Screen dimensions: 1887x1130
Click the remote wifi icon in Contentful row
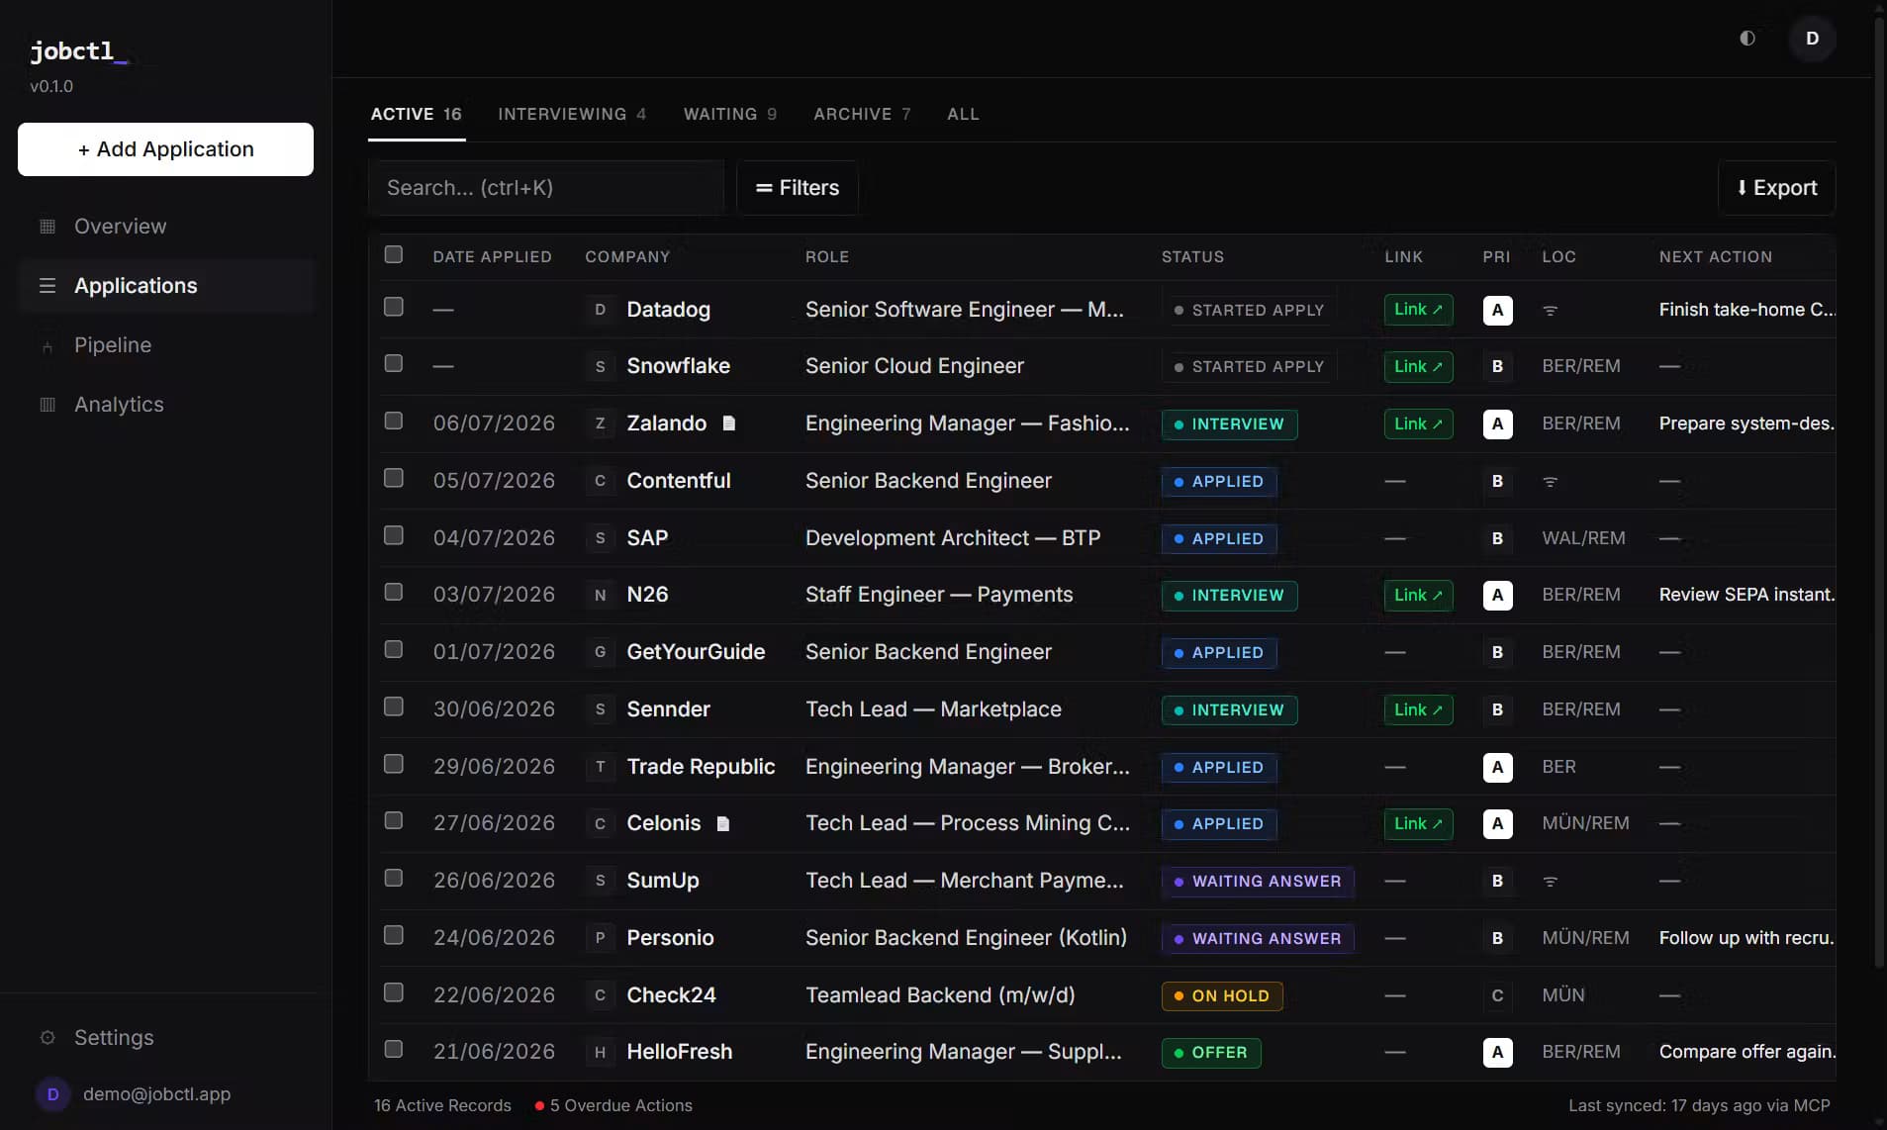[1551, 482]
